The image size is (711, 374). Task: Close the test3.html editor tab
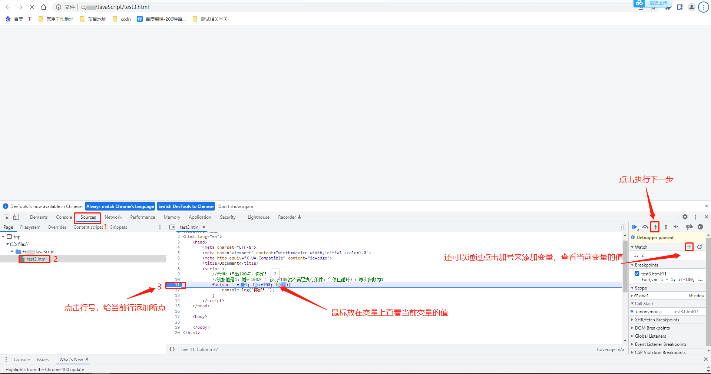click(204, 227)
